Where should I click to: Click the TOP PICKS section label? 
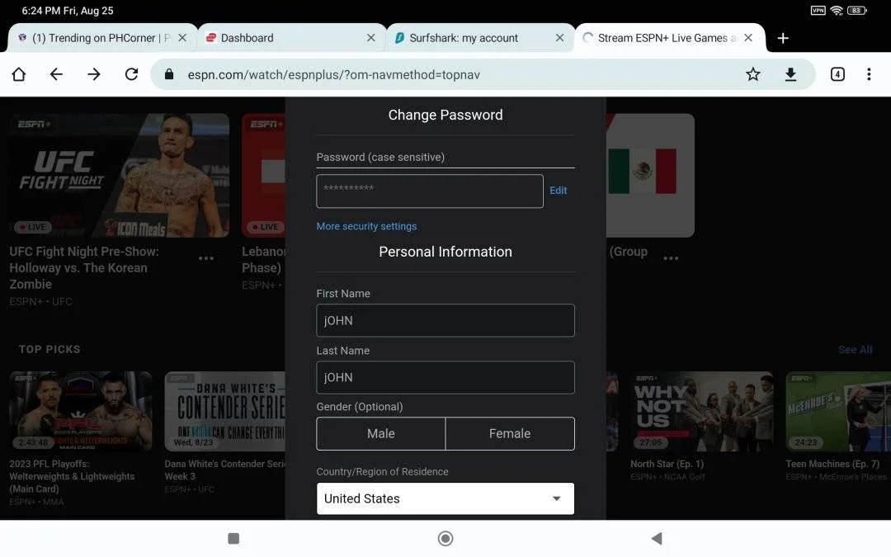point(49,350)
